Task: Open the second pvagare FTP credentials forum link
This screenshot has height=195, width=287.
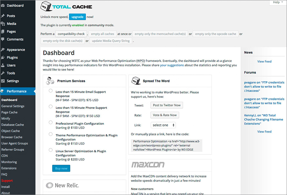Action: 264,103
